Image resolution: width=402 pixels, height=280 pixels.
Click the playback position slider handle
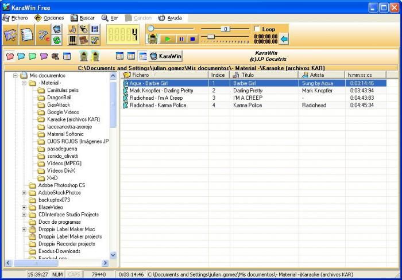[150, 28]
